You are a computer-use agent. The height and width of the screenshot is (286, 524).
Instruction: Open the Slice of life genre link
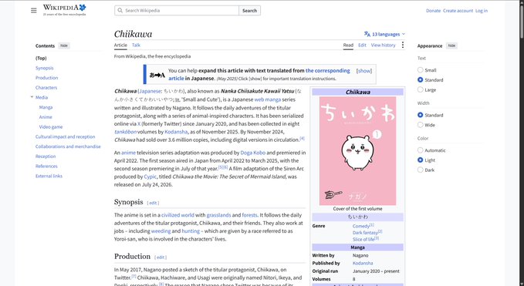pyautogui.click(x=363, y=239)
